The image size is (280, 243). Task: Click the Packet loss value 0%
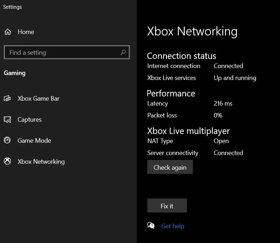[x=218, y=115]
